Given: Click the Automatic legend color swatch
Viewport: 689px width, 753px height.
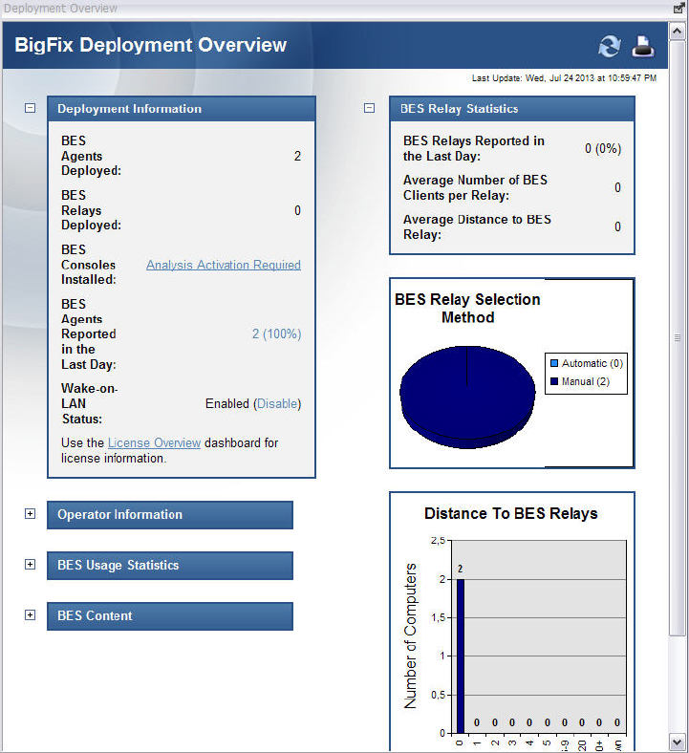Looking at the screenshot, I should 553,364.
